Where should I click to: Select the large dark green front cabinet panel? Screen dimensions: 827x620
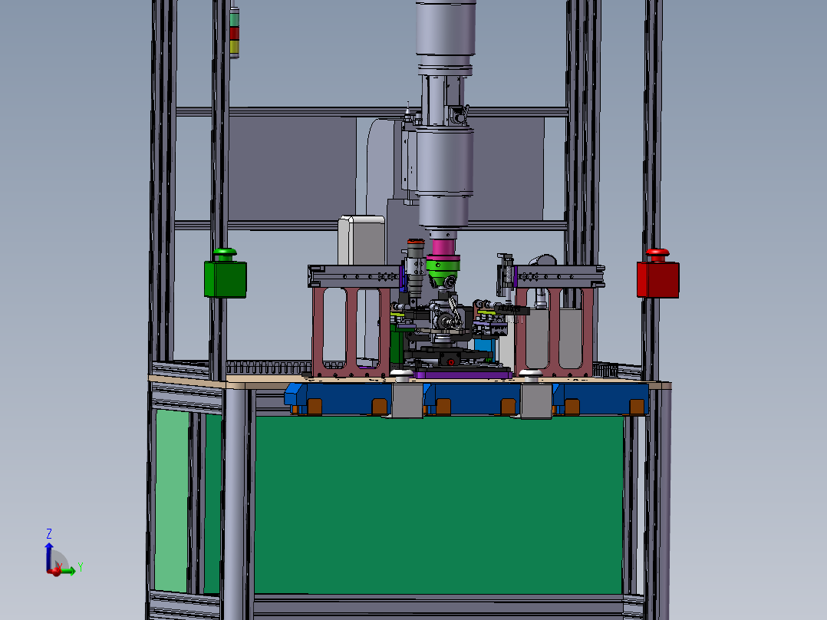(x=438, y=505)
